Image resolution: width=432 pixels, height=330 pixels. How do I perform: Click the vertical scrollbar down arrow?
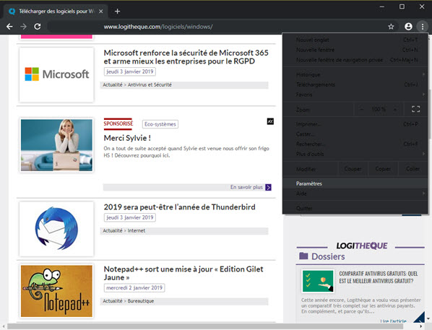428,318
